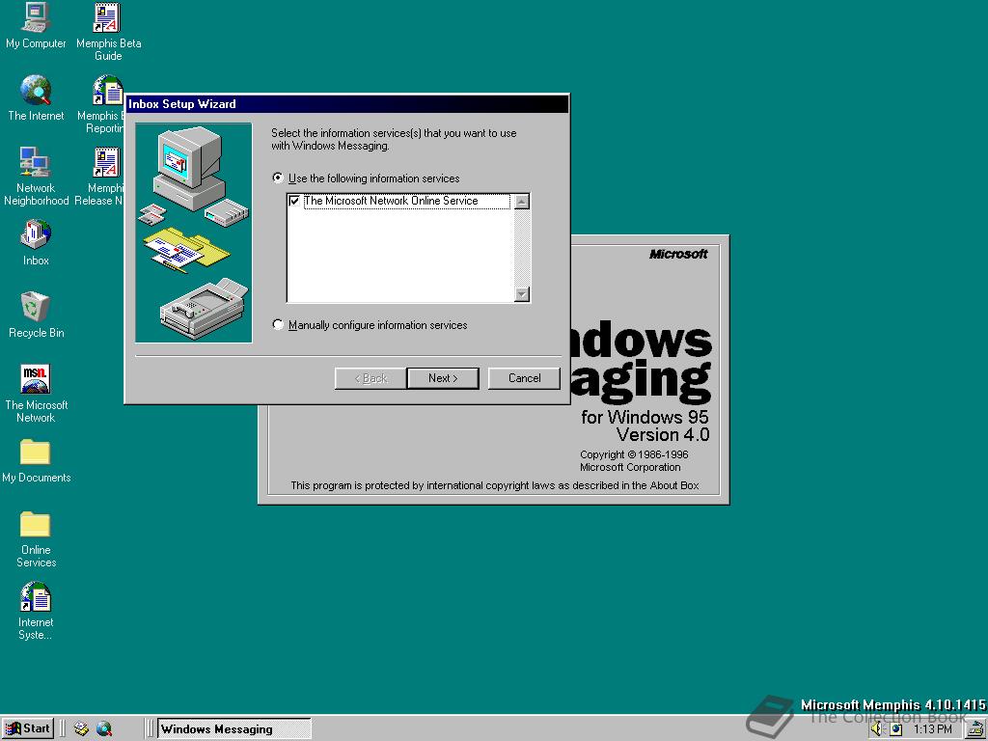988x741 pixels.
Task: Click the services list scroll up arrow
Action: [x=522, y=202]
